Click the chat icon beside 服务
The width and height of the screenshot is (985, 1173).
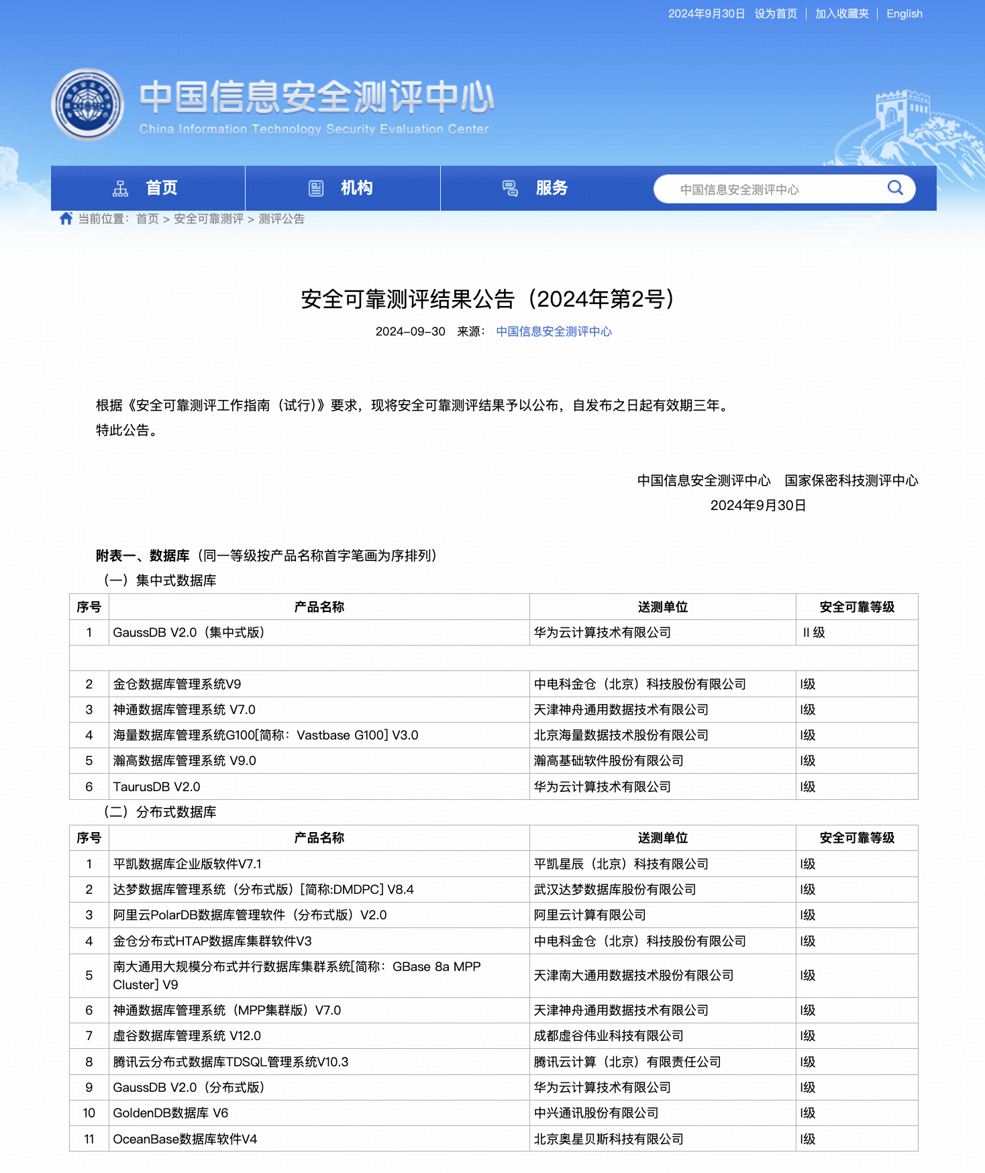click(x=511, y=189)
